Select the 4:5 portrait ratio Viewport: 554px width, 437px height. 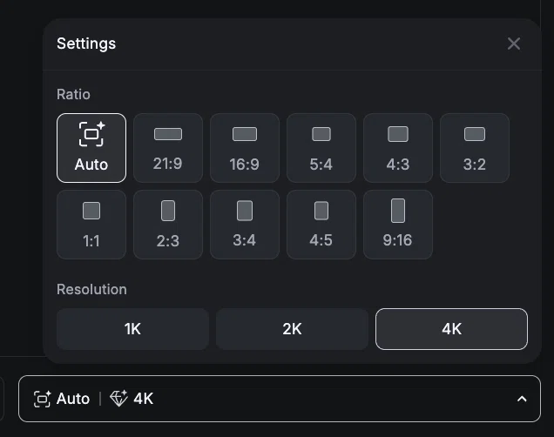[321, 225]
